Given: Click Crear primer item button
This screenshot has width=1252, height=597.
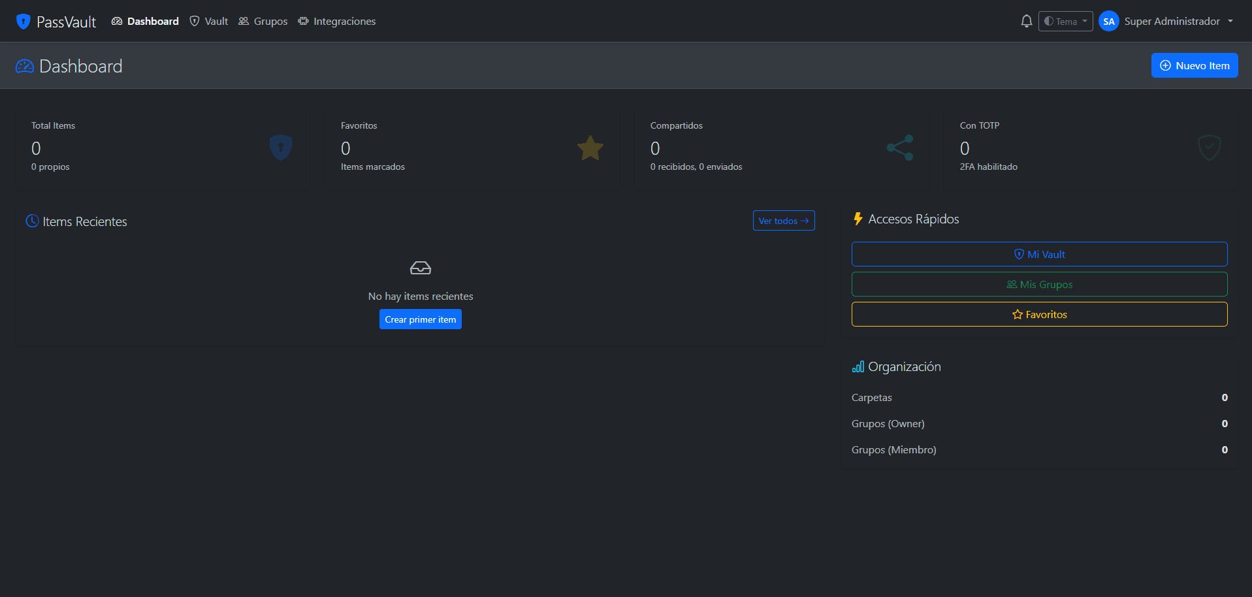Looking at the screenshot, I should click(421, 319).
